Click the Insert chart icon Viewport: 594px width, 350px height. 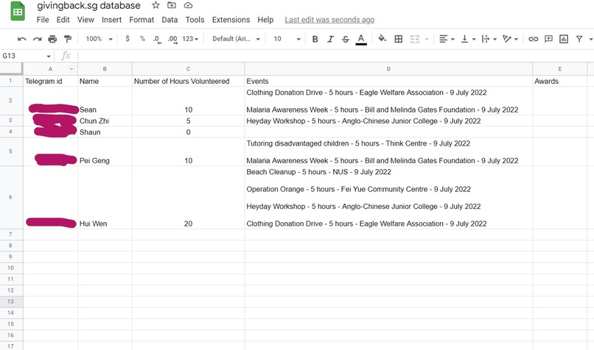click(x=564, y=39)
